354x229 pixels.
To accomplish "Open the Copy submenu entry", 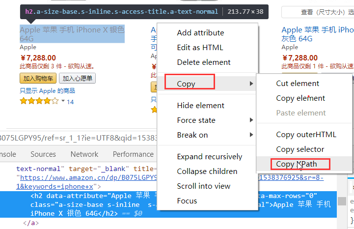I will tap(208, 84).
